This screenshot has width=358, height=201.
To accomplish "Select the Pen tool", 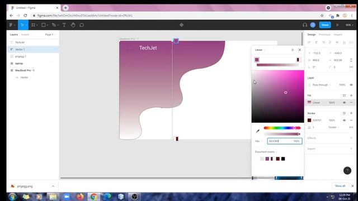I will (x=54, y=25).
